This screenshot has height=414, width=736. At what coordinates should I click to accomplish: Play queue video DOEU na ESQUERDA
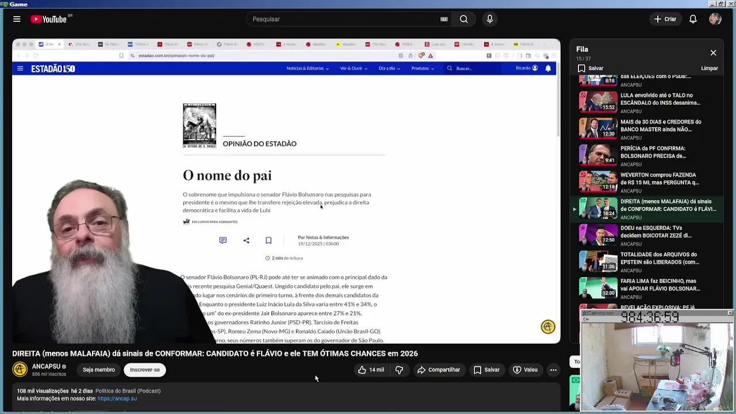point(648,235)
